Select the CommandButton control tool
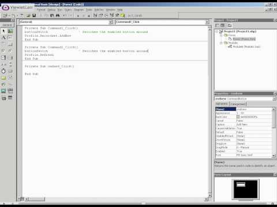Viewport: 277px width, 207px height. [x=10, y=44]
